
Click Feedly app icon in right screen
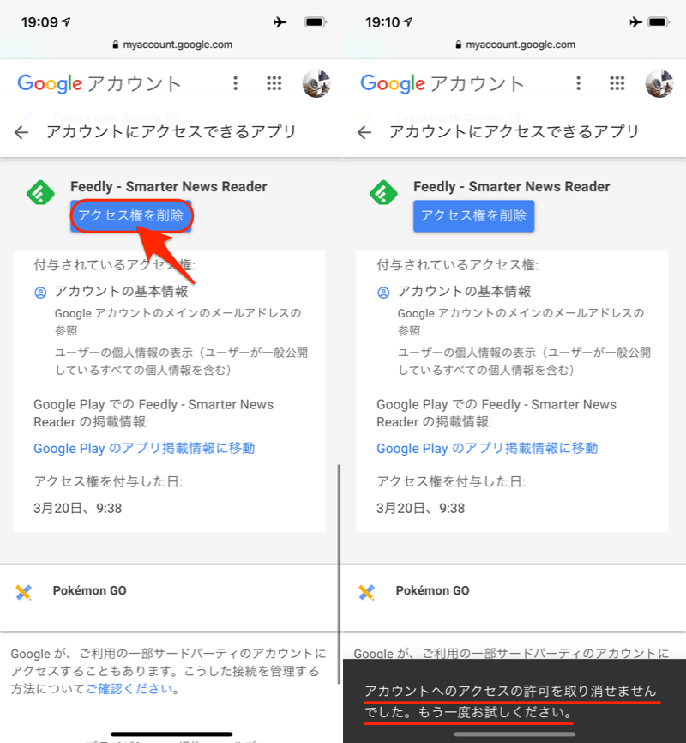point(384,193)
